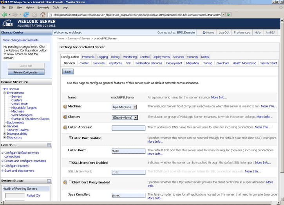
Task: Uncheck Listen Port Enabled
Action: click(x=70, y=138)
